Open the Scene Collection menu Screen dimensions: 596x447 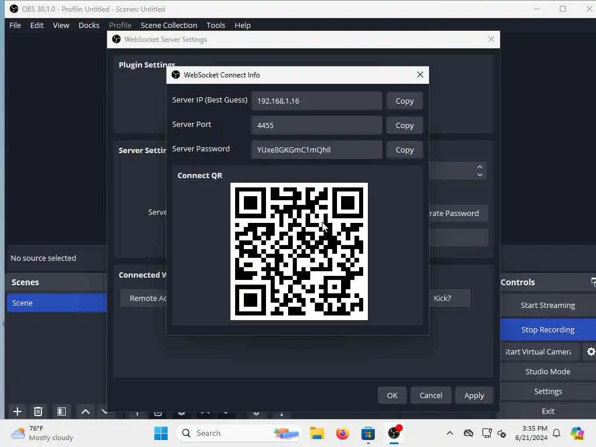pos(169,25)
